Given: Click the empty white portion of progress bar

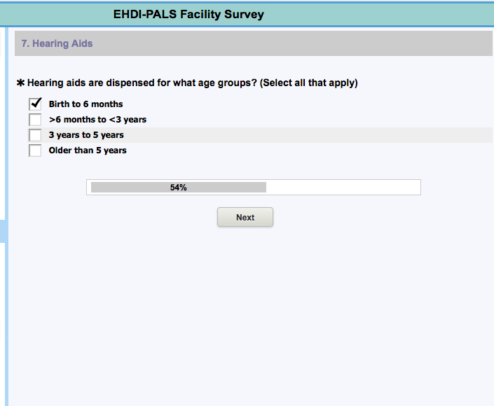Looking at the screenshot, I should 343,188.
